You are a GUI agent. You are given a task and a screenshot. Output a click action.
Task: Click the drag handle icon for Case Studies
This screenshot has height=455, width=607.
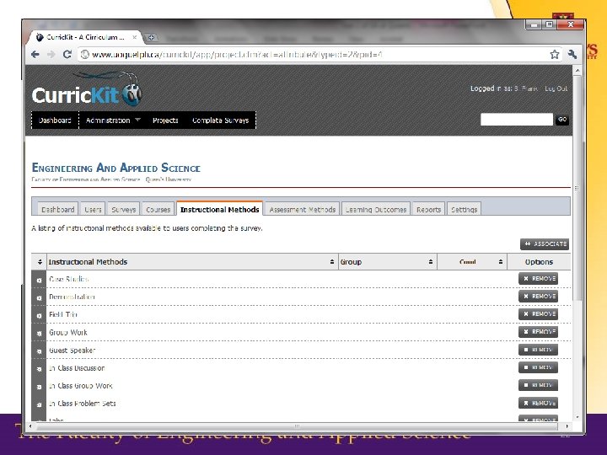[39, 280]
